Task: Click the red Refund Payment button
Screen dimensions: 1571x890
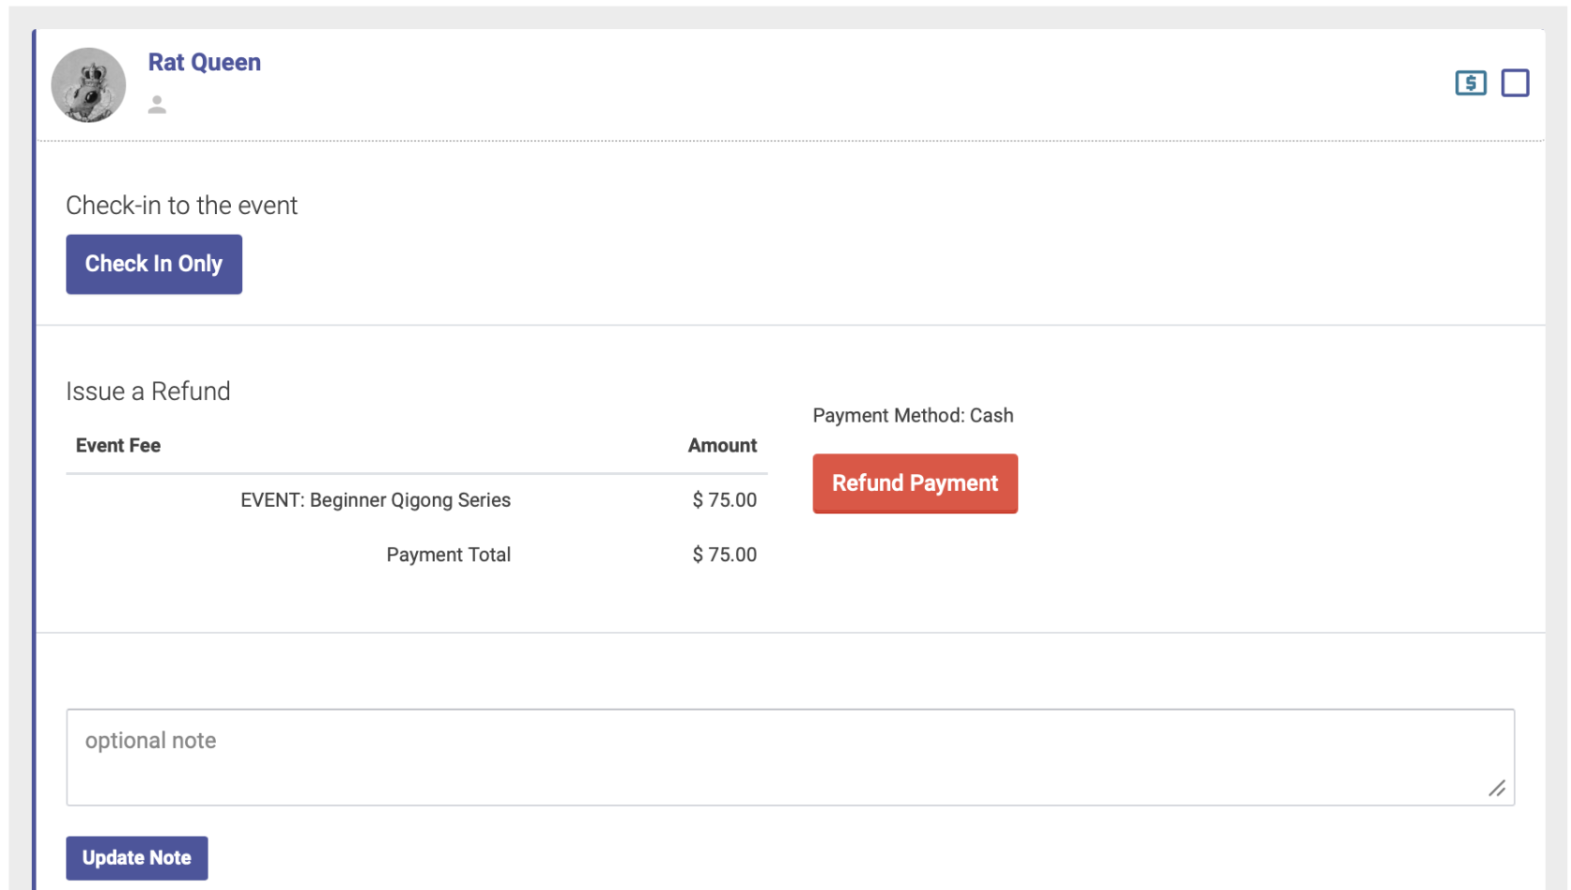Action: [915, 483]
